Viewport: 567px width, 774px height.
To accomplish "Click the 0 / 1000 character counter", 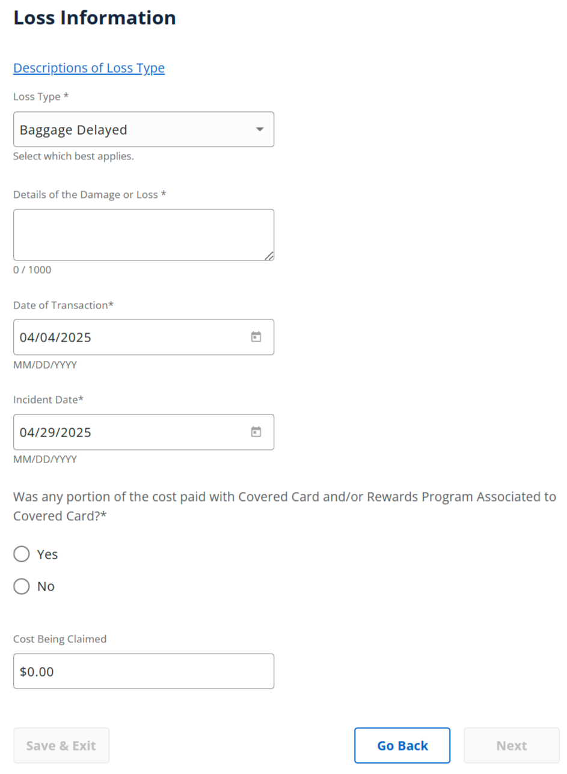I will (32, 270).
